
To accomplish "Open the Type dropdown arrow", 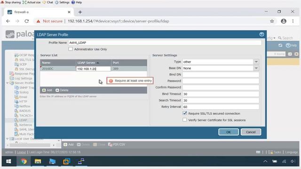I will (x=256, y=61).
